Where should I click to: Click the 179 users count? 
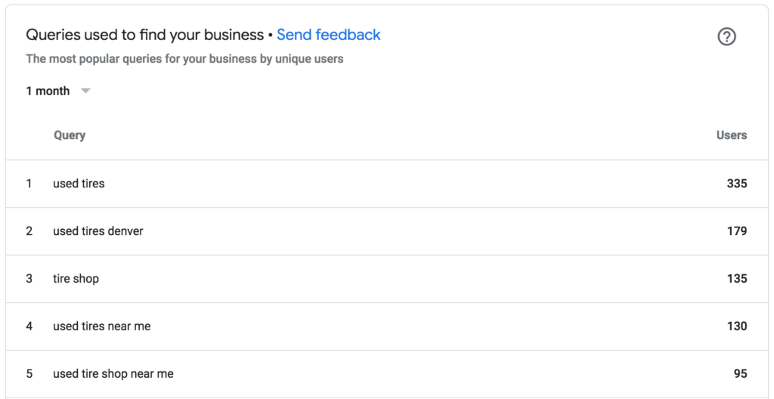736,231
